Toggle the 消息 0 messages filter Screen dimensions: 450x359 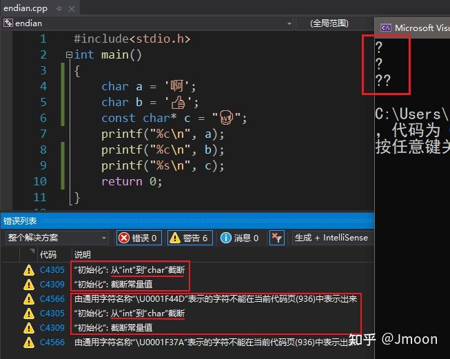241,238
